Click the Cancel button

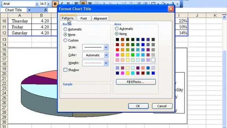[162, 106]
